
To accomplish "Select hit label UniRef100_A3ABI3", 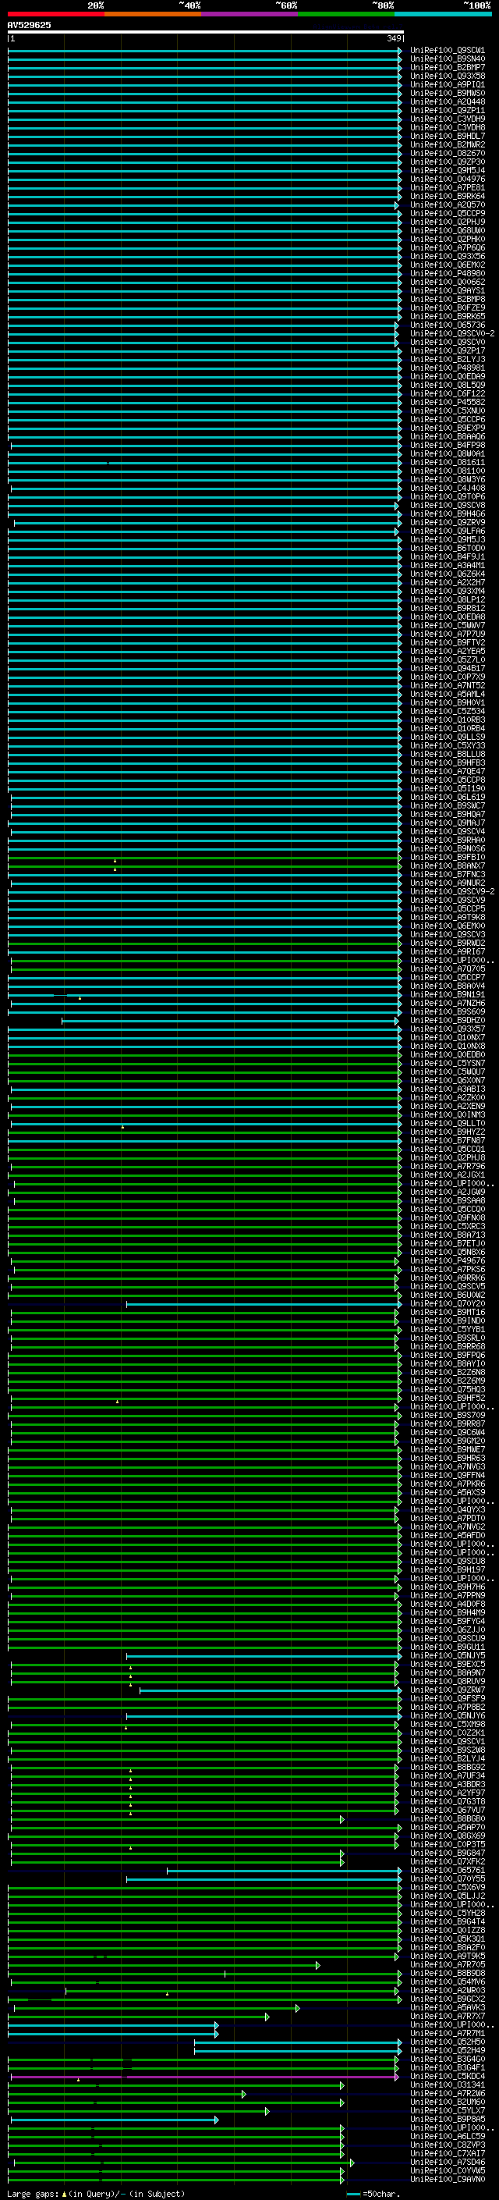I will tap(448, 1089).
